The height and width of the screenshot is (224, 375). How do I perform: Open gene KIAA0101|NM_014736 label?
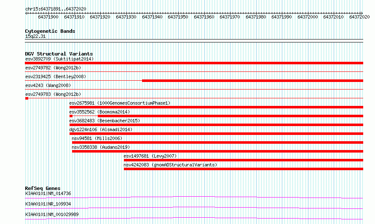point(48,193)
